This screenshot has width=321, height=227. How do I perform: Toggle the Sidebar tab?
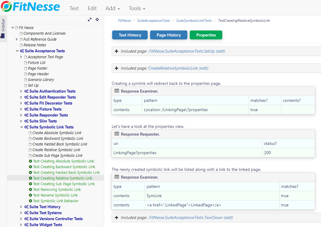[x=3, y=28]
